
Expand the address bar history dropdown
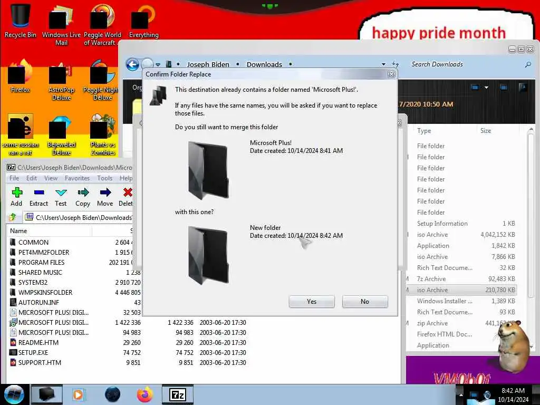point(383,64)
